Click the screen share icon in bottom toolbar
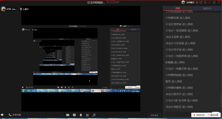Viewport: 222px width, 119px height. pyautogui.click(x=74, y=115)
